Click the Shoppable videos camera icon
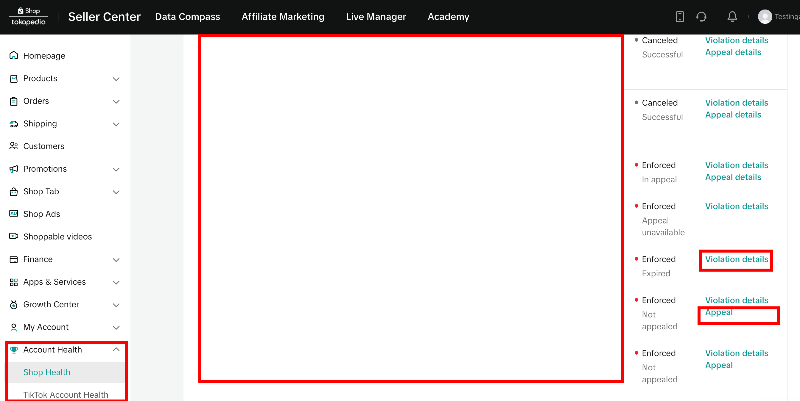Image resolution: width=800 pixels, height=401 pixels. [x=14, y=236]
